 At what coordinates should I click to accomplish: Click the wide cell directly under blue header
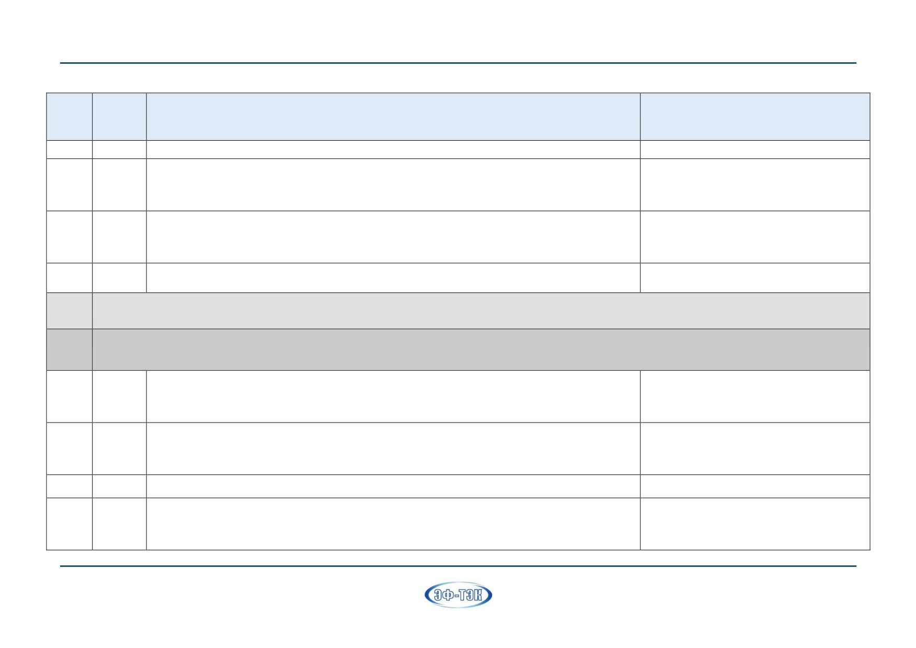pos(393,150)
